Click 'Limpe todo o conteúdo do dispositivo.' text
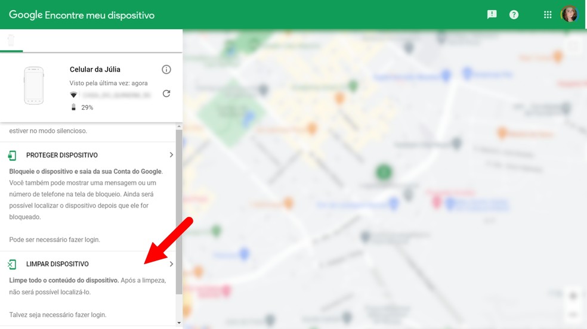The image size is (587, 329). click(64, 280)
